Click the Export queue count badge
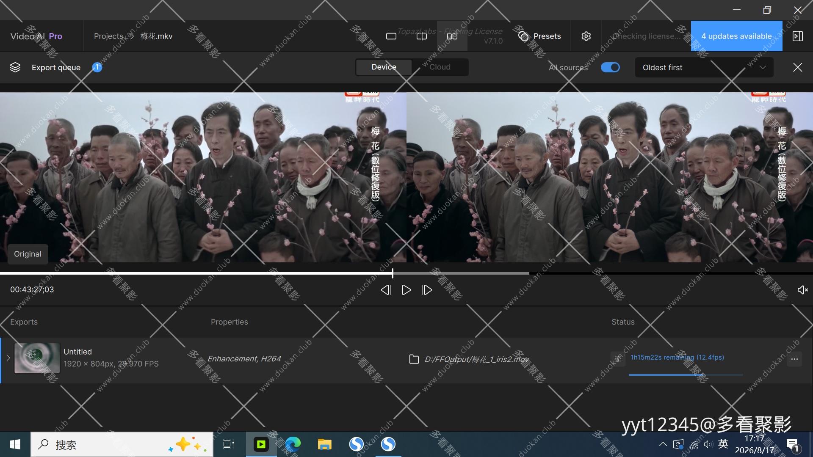 click(97, 67)
